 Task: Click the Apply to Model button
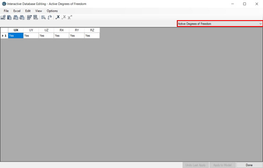[222, 165]
